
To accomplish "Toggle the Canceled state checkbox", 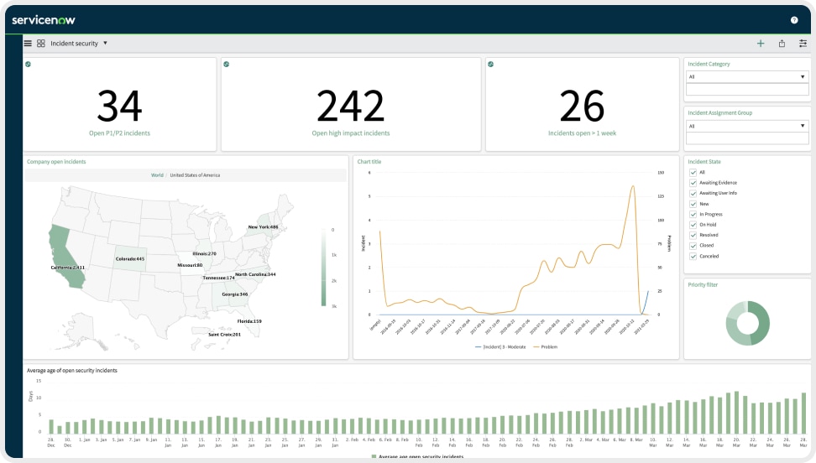I will (x=693, y=257).
